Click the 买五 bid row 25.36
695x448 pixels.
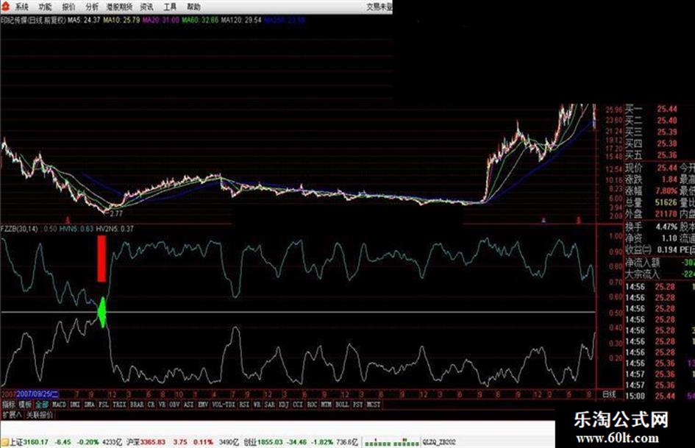[652, 155]
